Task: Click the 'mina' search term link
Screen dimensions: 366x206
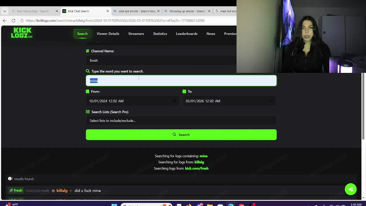Action: (203, 156)
